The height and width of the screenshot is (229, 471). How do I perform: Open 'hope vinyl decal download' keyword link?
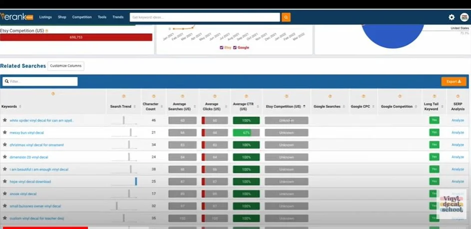point(30,182)
